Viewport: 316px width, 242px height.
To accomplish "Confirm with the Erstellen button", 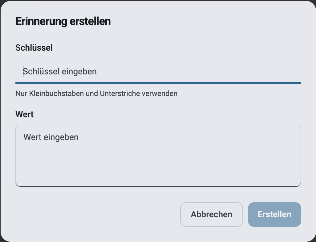I will coord(274,214).
